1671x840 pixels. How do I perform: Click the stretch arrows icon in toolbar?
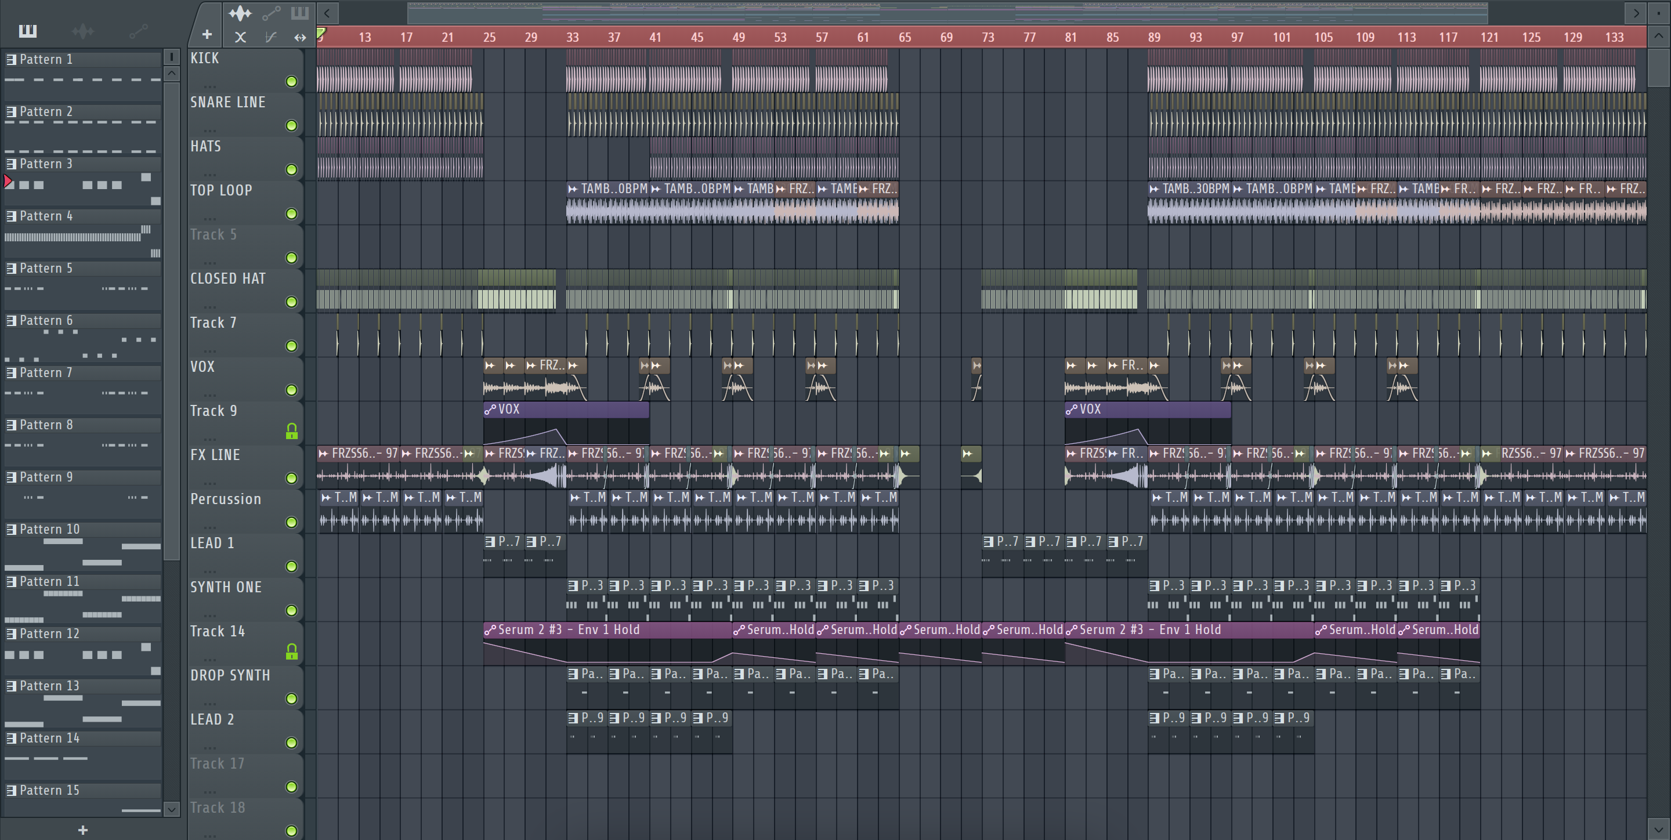[300, 37]
